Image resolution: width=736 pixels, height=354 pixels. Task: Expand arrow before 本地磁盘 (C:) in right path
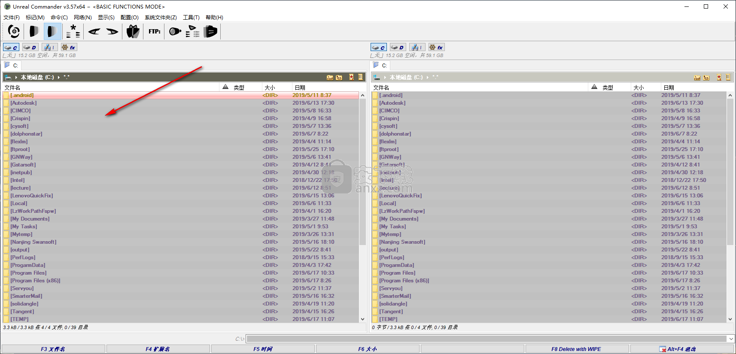(x=385, y=78)
